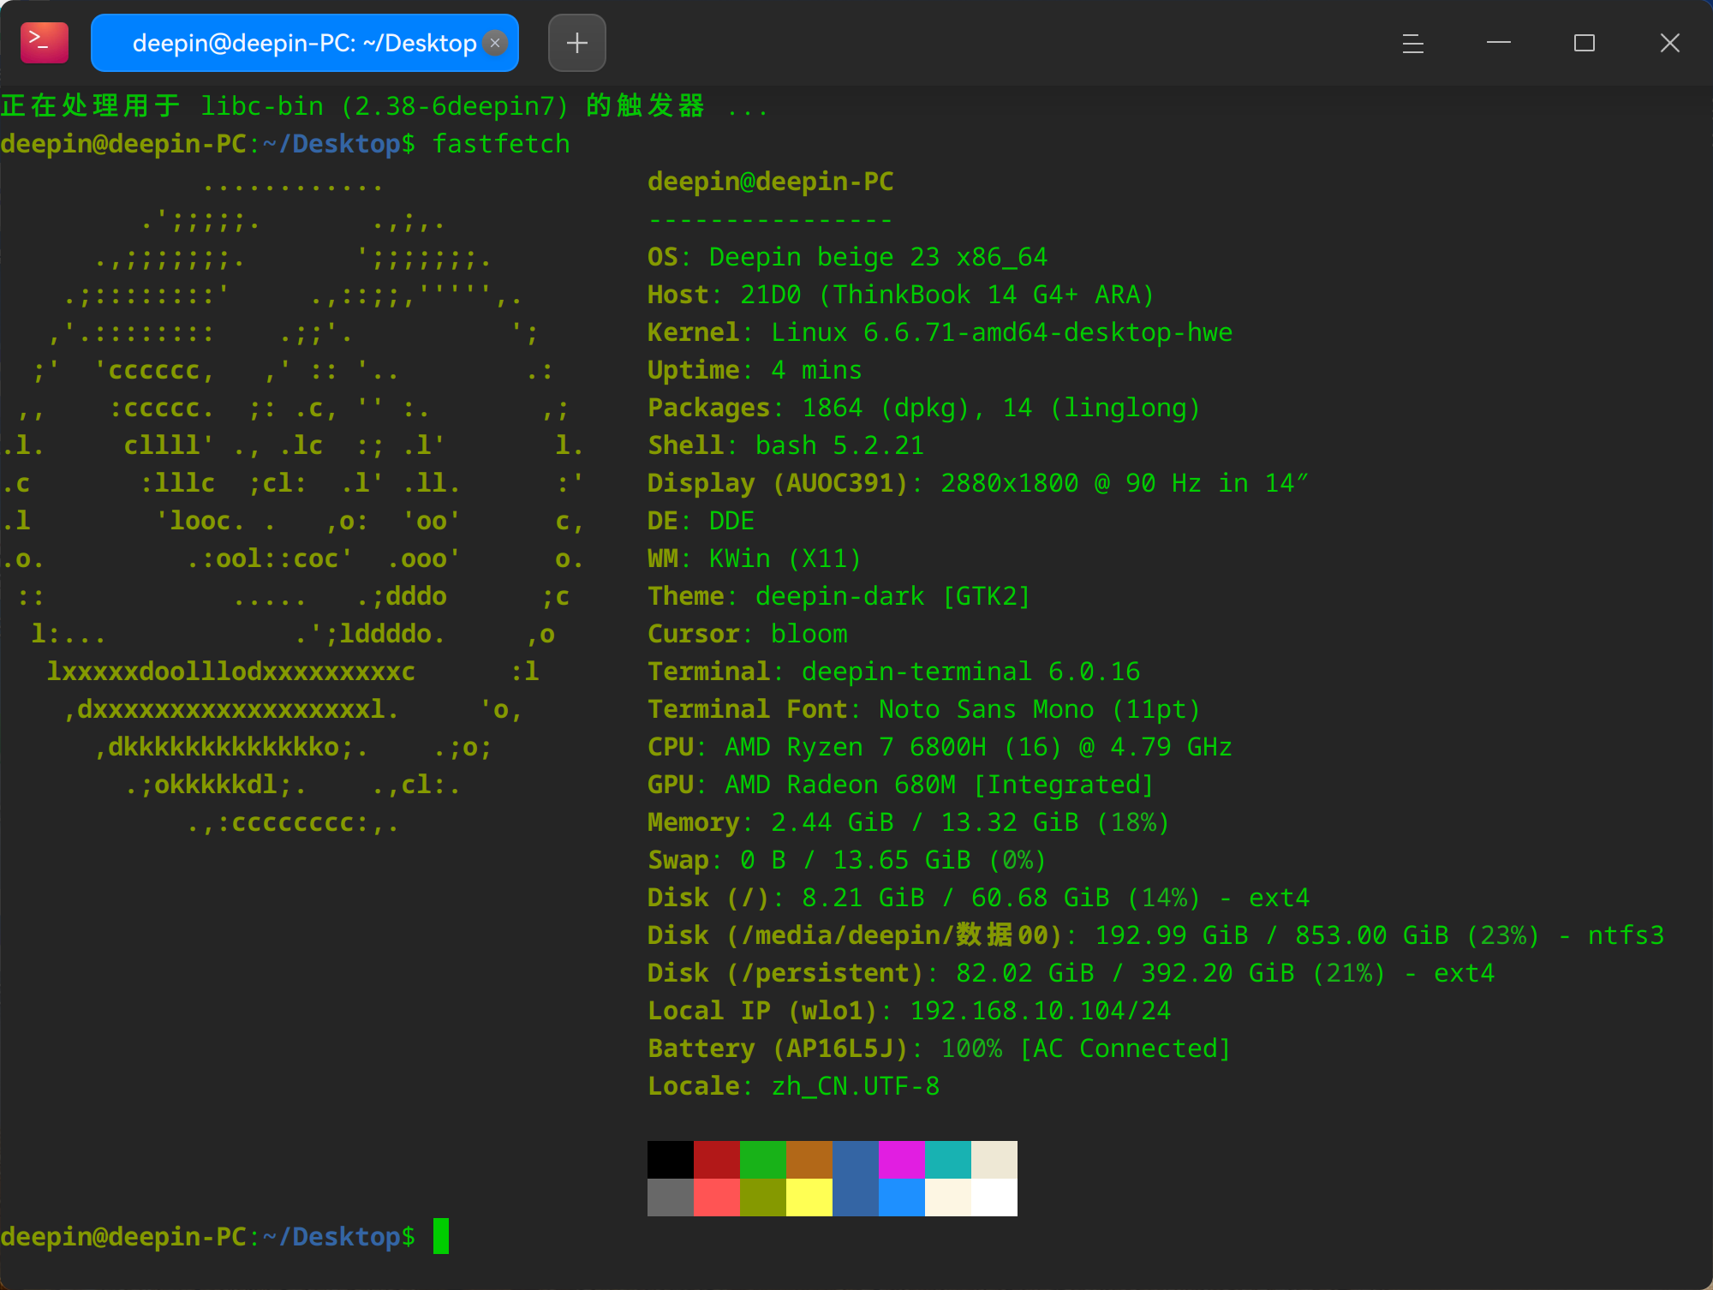This screenshot has height=1290, width=1713.
Task: Click the 'Swap: 0 B / 13.65 GiB' line
Action: tap(847, 860)
